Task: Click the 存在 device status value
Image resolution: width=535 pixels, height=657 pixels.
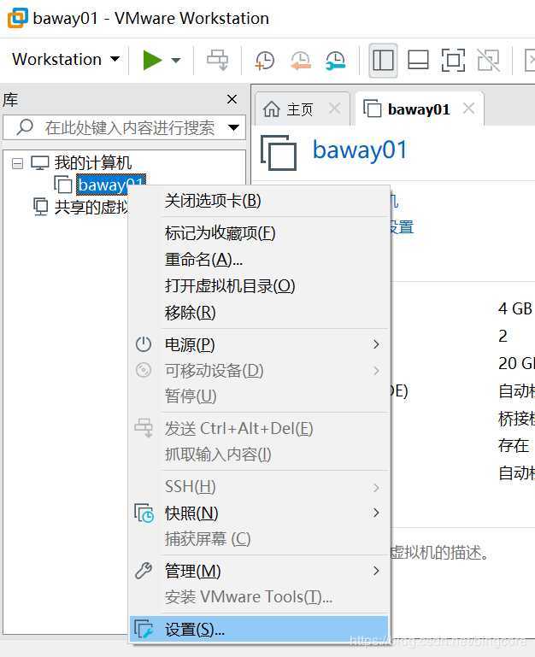Action: click(x=513, y=445)
